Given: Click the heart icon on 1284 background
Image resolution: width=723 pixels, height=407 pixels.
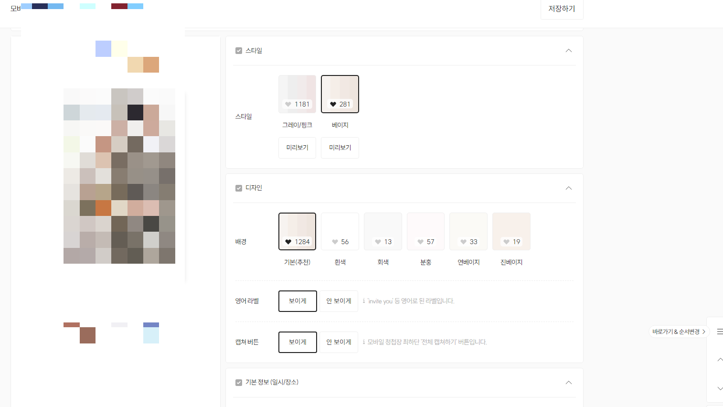Looking at the screenshot, I should coord(288,242).
